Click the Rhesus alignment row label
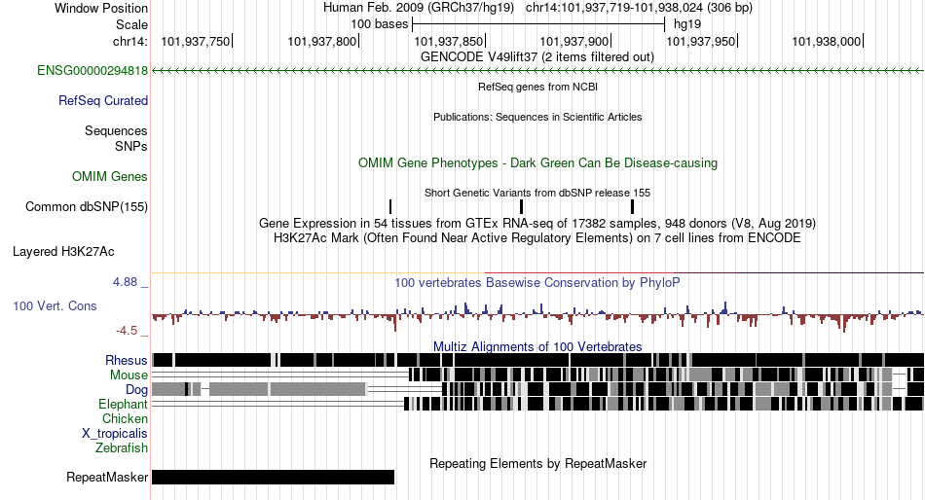The image size is (925, 500). (x=127, y=360)
